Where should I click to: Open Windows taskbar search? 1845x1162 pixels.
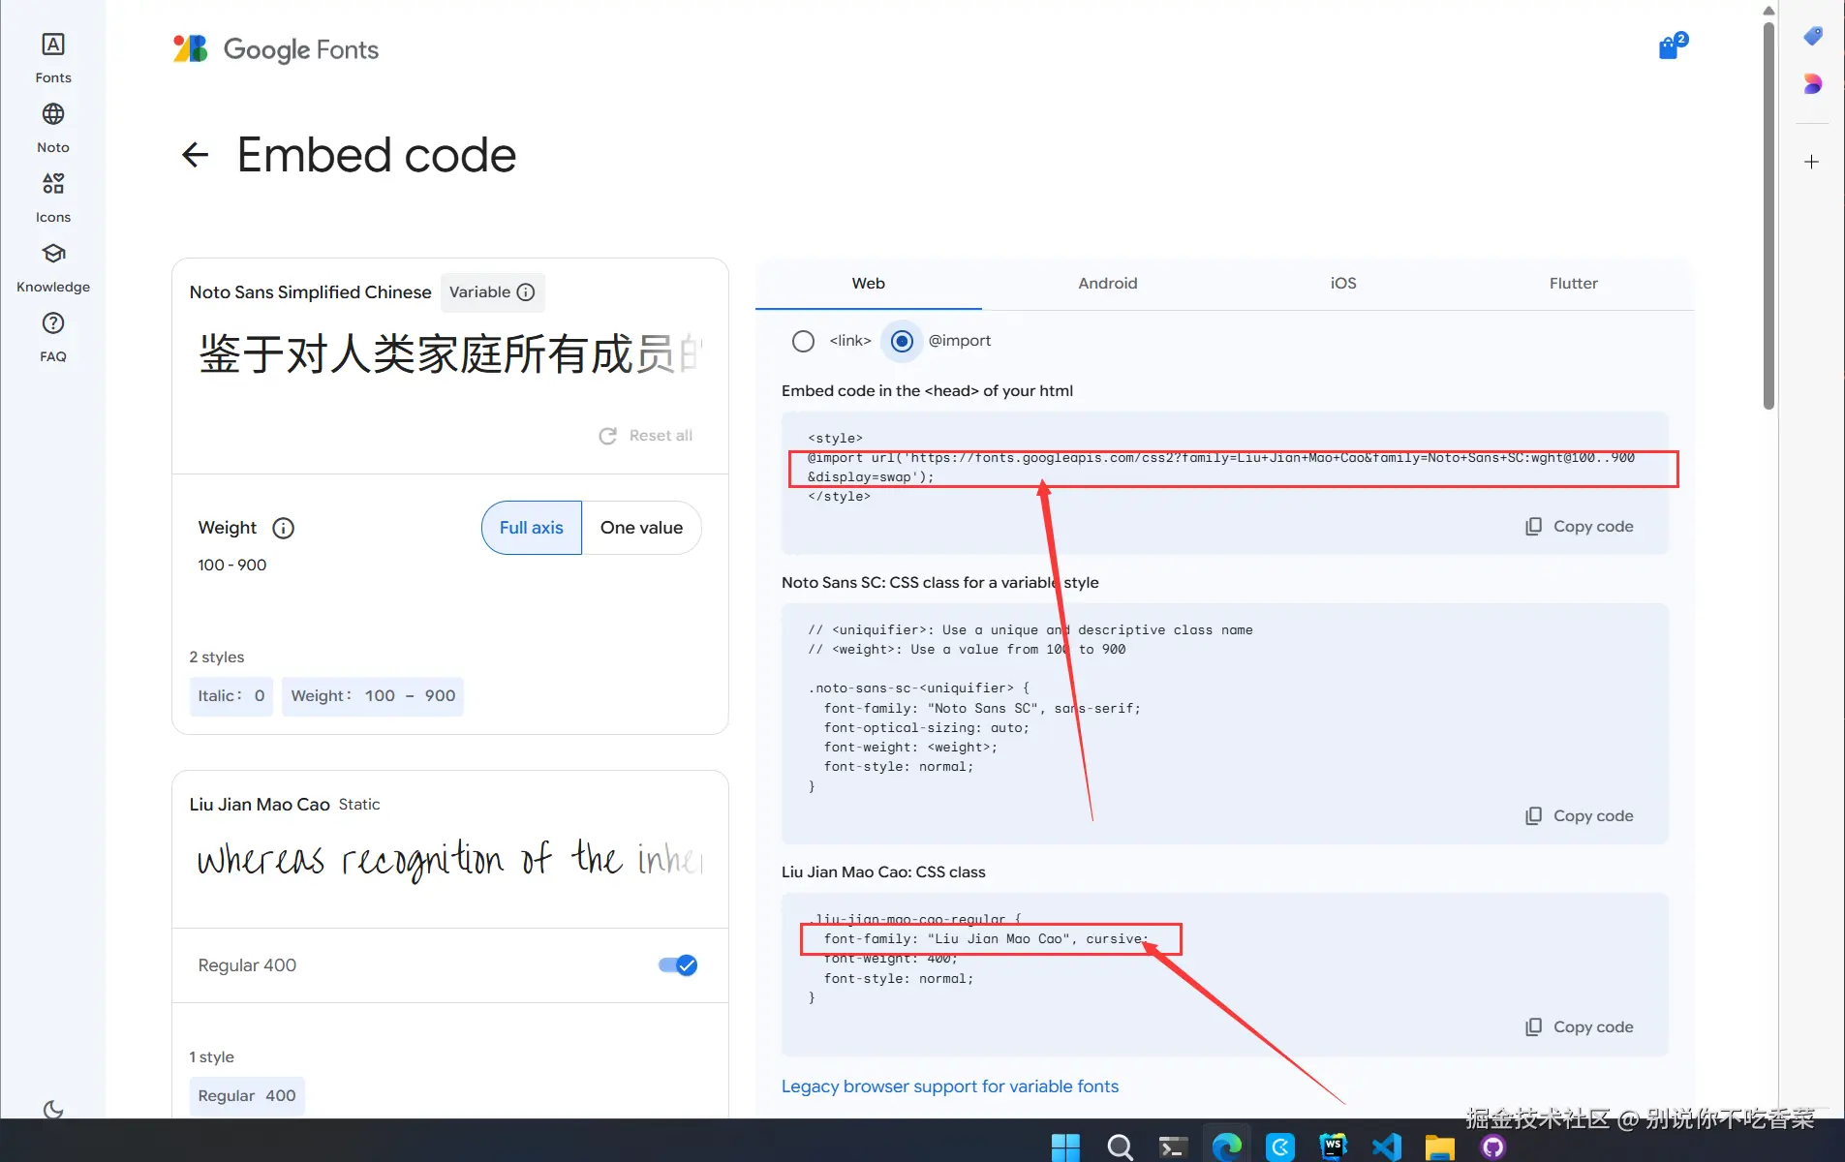coord(1120,1147)
